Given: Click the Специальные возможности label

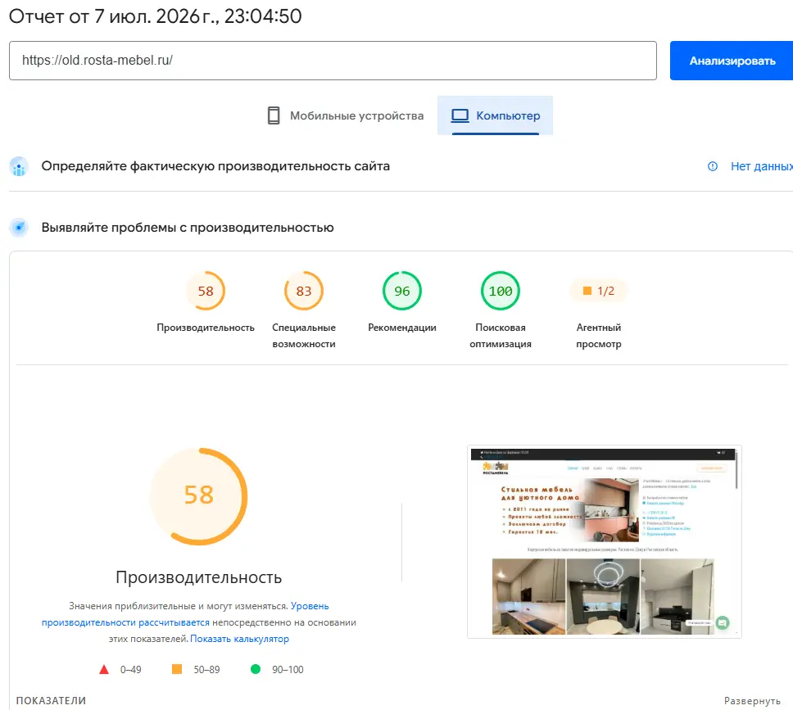Looking at the screenshot, I should point(304,336).
